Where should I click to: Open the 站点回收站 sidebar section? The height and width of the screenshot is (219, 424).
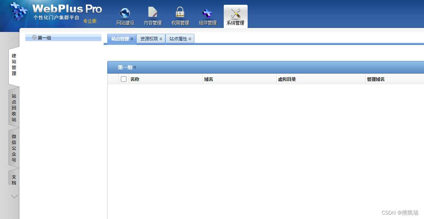[x=13, y=107]
